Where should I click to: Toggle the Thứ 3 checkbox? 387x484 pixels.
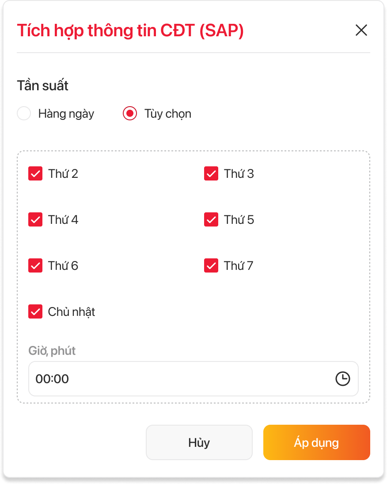(x=211, y=174)
